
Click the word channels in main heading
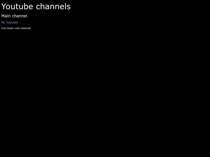53,7
